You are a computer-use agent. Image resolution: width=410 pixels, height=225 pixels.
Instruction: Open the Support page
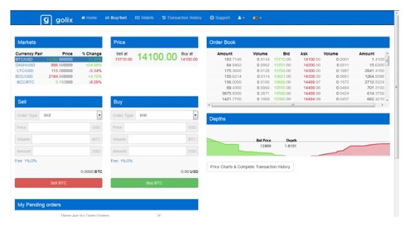[x=220, y=18]
